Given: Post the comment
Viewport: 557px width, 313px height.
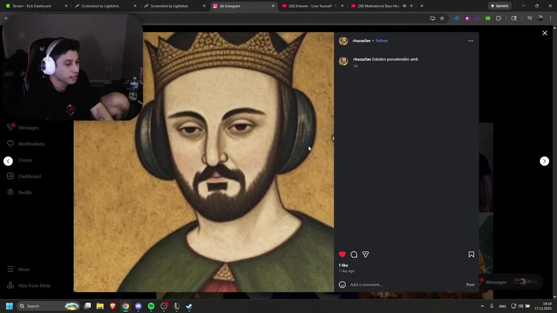Looking at the screenshot, I should click(x=470, y=285).
